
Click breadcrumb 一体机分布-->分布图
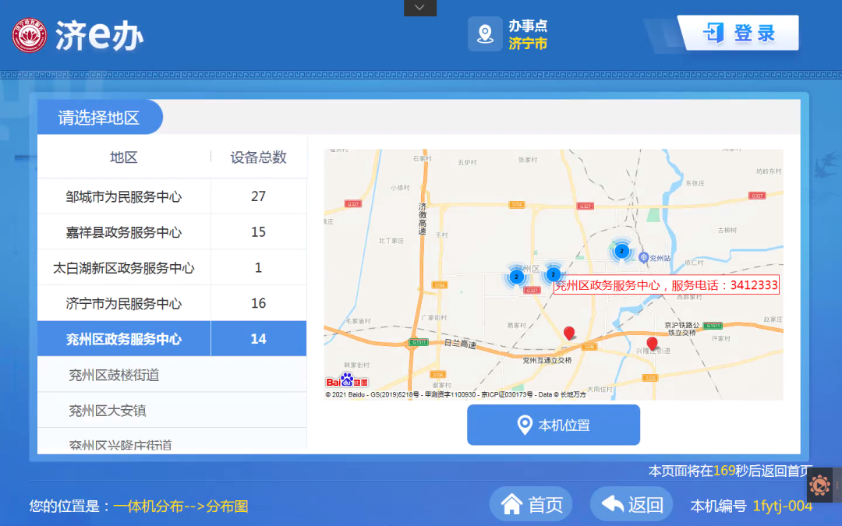180,507
